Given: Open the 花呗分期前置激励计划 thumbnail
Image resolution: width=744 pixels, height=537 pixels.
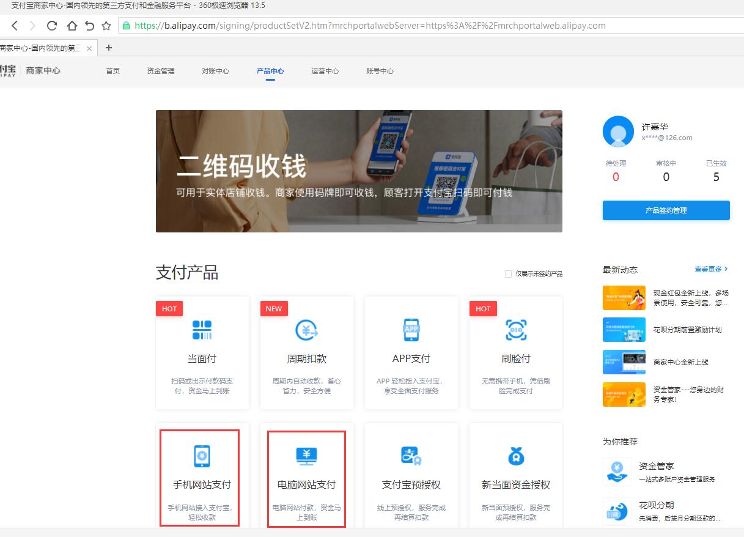Looking at the screenshot, I should coord(624,330).
